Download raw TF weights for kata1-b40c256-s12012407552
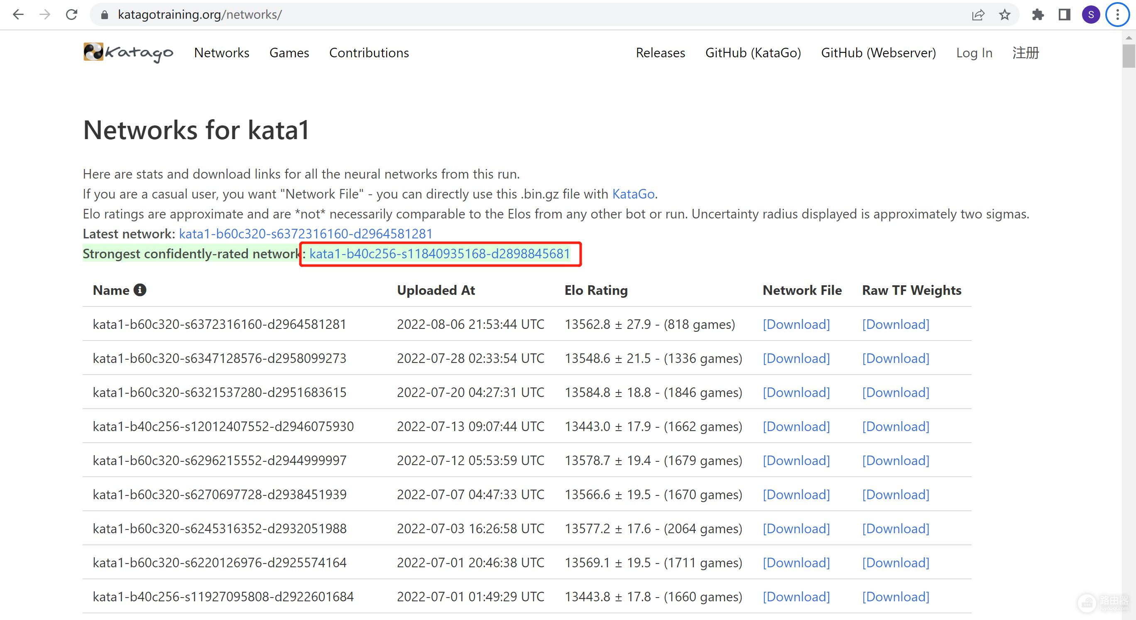 pos(896,426)
